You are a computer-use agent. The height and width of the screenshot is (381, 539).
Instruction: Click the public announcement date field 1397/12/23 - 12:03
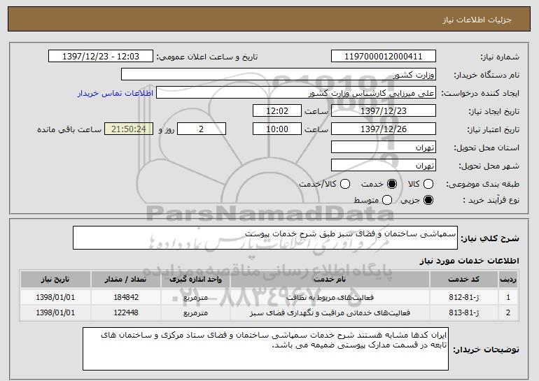click(x=101, y=57)
